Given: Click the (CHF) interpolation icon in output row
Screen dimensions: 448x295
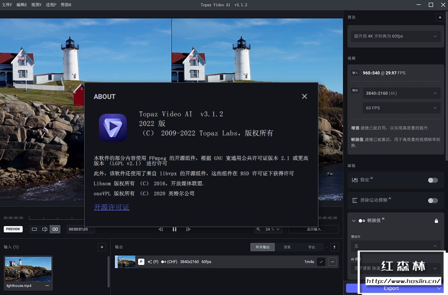Looking at the screenshot, I should tap(169, 262).
